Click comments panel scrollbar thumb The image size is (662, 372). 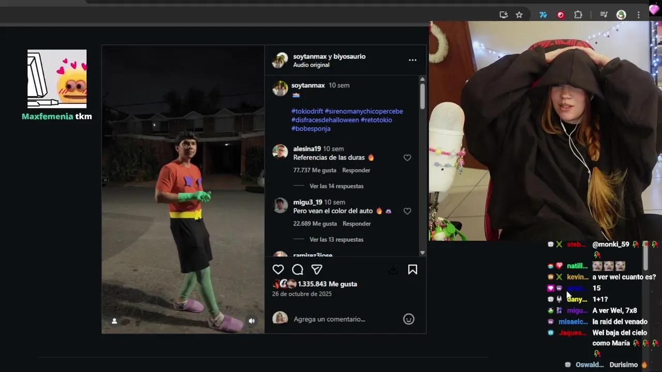coord(422,96)
